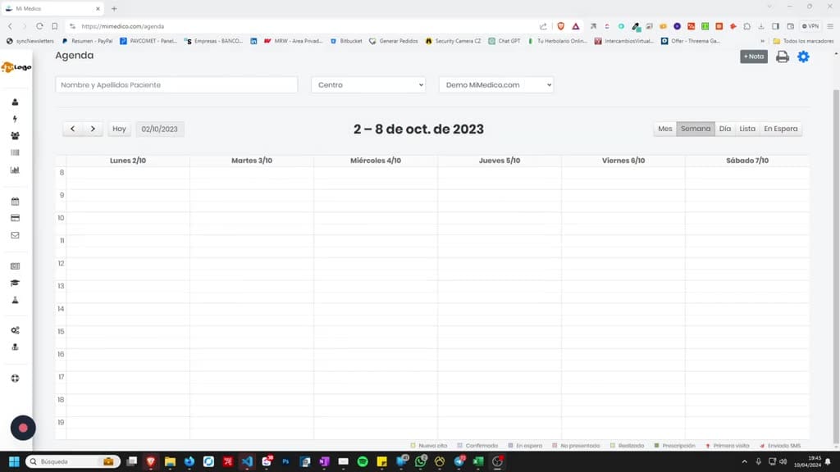Open the Demo MiMedico.com dropdown
Screen dimensions: 840x472
tap(496, 84)
